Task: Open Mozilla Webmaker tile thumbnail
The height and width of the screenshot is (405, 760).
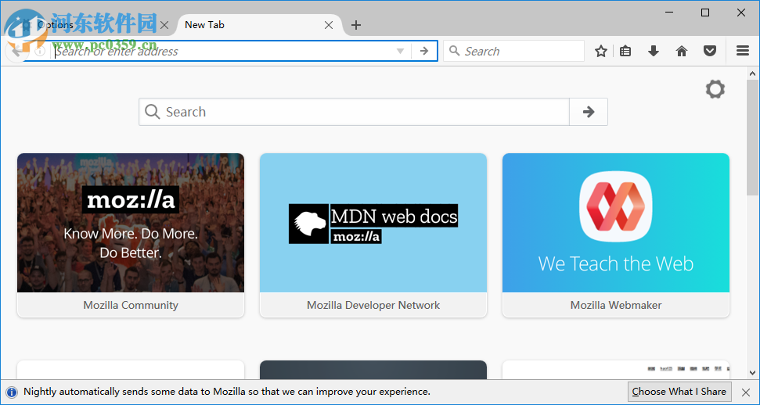Action: coord(616,223)
